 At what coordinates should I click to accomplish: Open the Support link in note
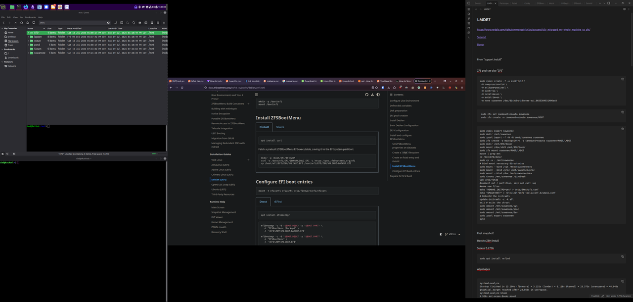pos(482,37)
